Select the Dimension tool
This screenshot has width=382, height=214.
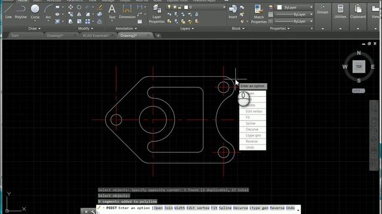tap(127, 12)
